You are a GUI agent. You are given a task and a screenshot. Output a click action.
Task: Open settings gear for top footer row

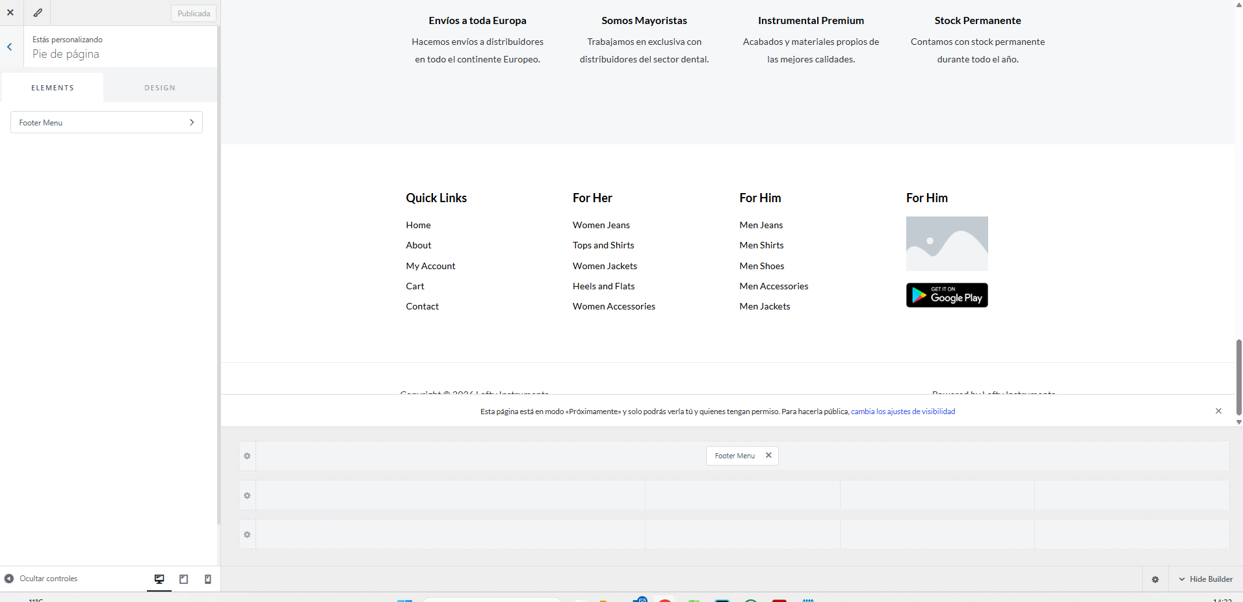click(x=247, y=456)
